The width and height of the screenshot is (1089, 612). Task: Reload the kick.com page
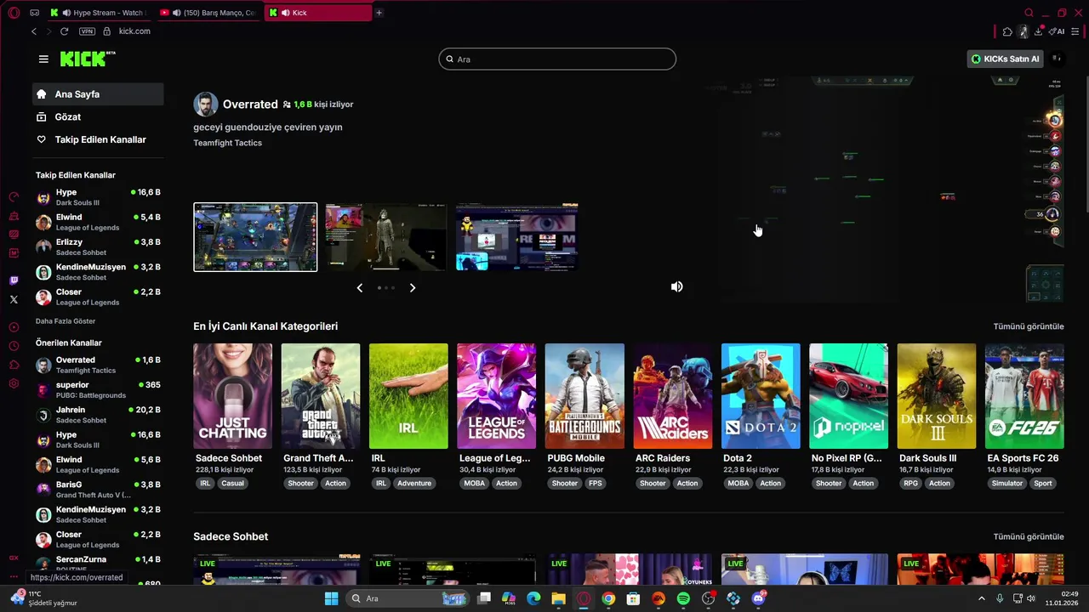point(64,31)
